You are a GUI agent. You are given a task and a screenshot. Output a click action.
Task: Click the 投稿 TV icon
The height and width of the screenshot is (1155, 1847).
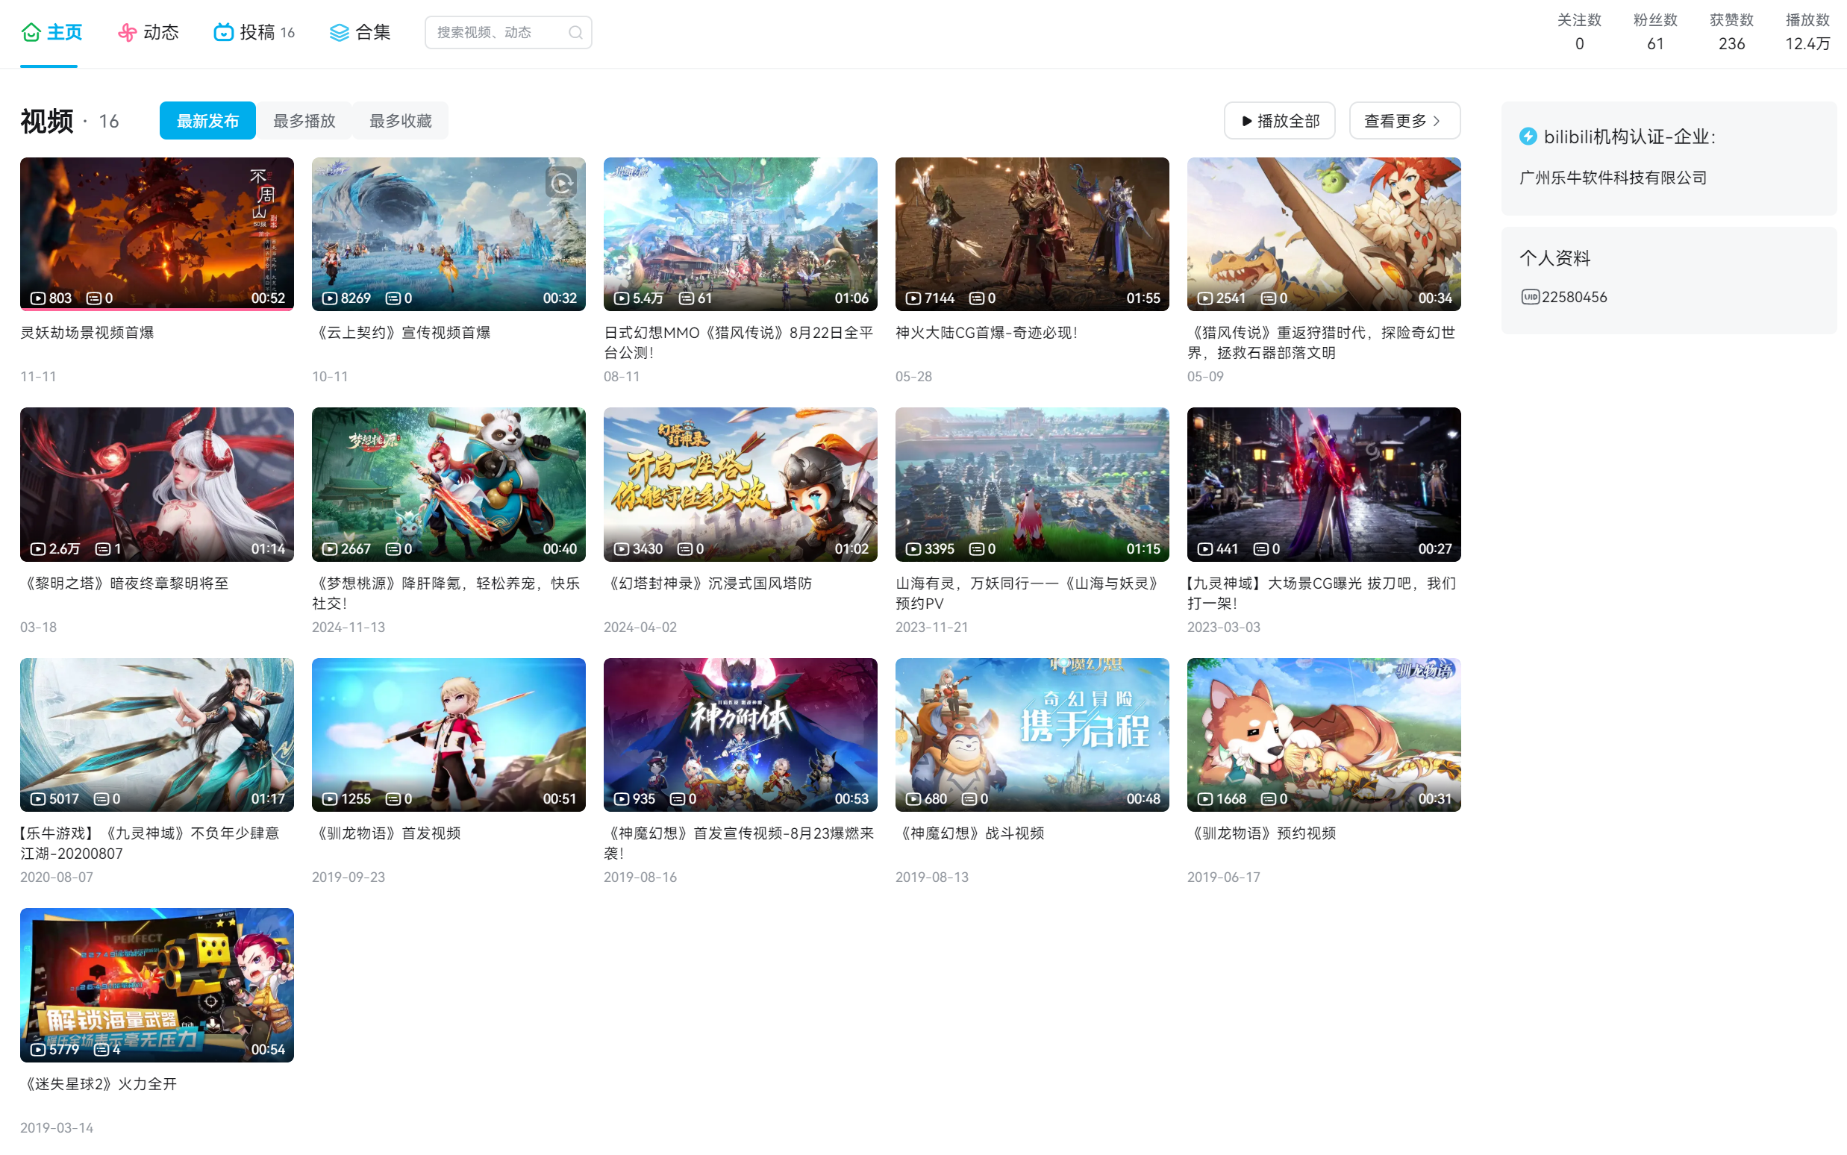(x=223, y=32)
